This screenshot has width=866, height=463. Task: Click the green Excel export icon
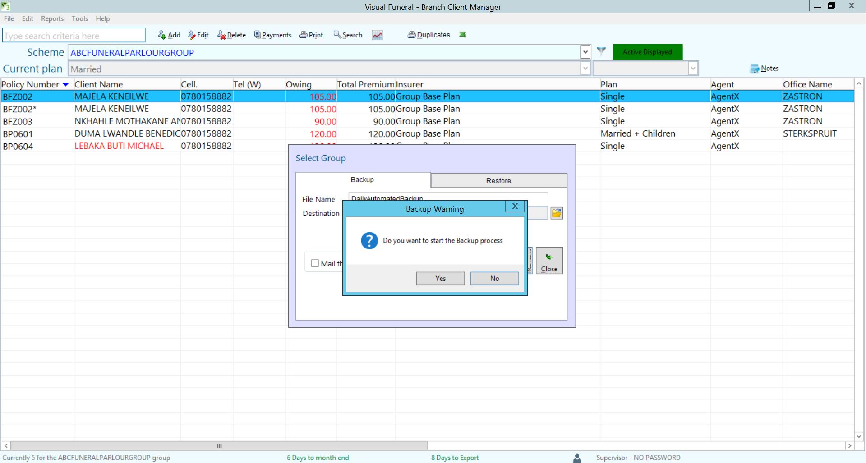click(462, 35)
